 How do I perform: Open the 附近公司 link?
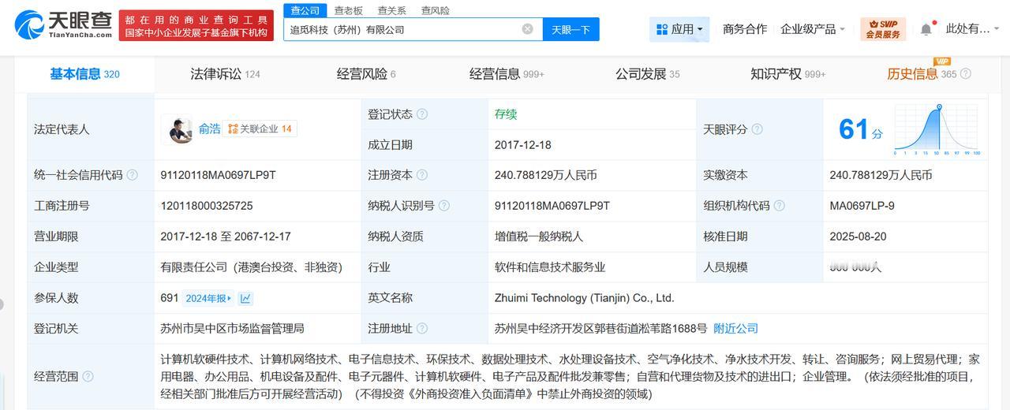[735, 328]
